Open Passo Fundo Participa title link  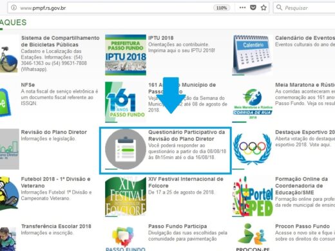point(178,226)
